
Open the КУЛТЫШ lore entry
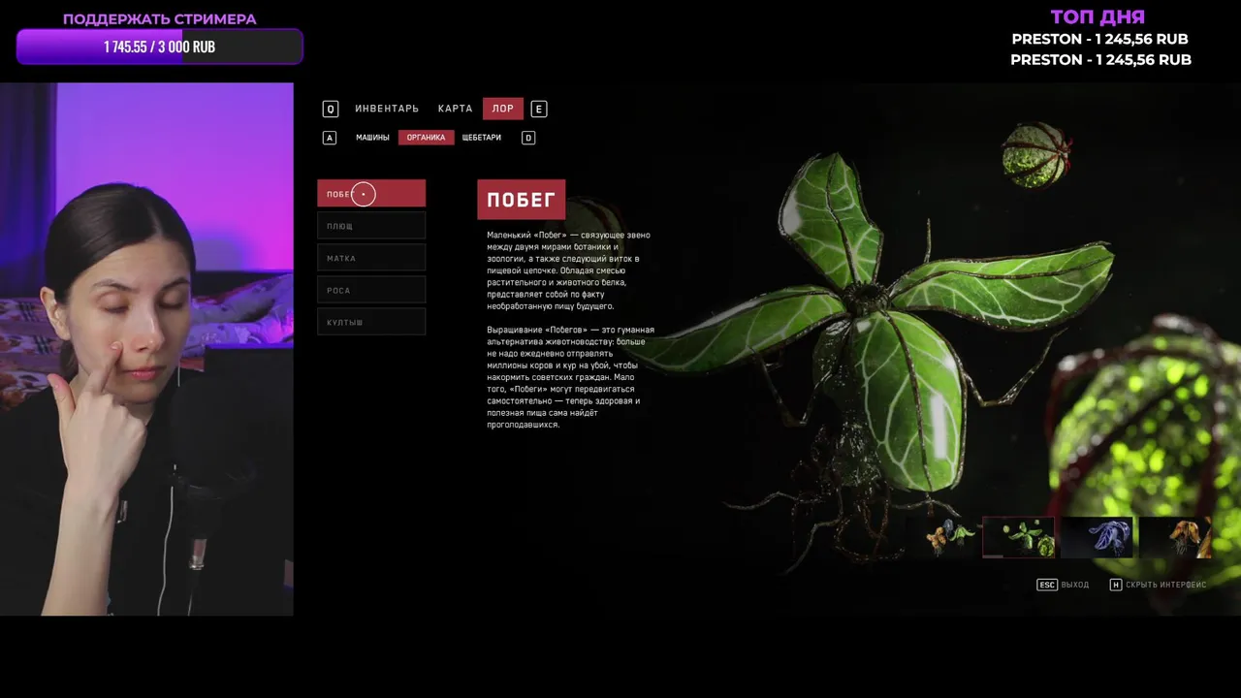click(x=371, y=322)
